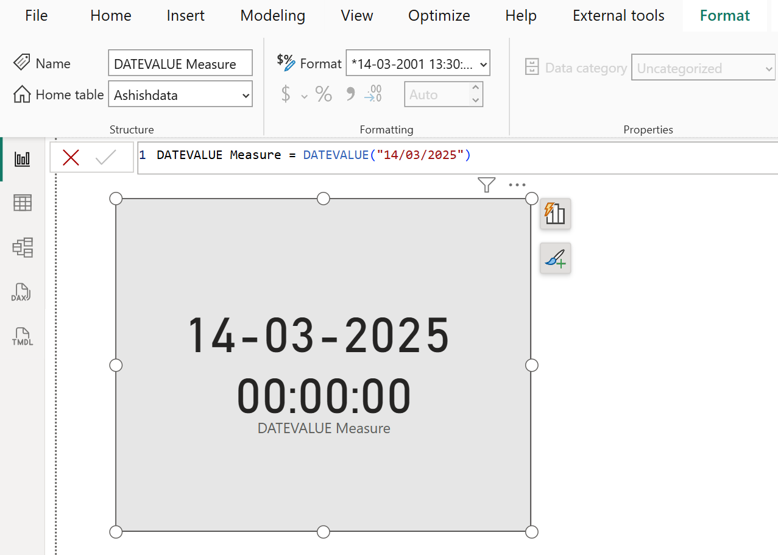Open the TMDL view
Viewport: 778px width, 555px height.
22,336
